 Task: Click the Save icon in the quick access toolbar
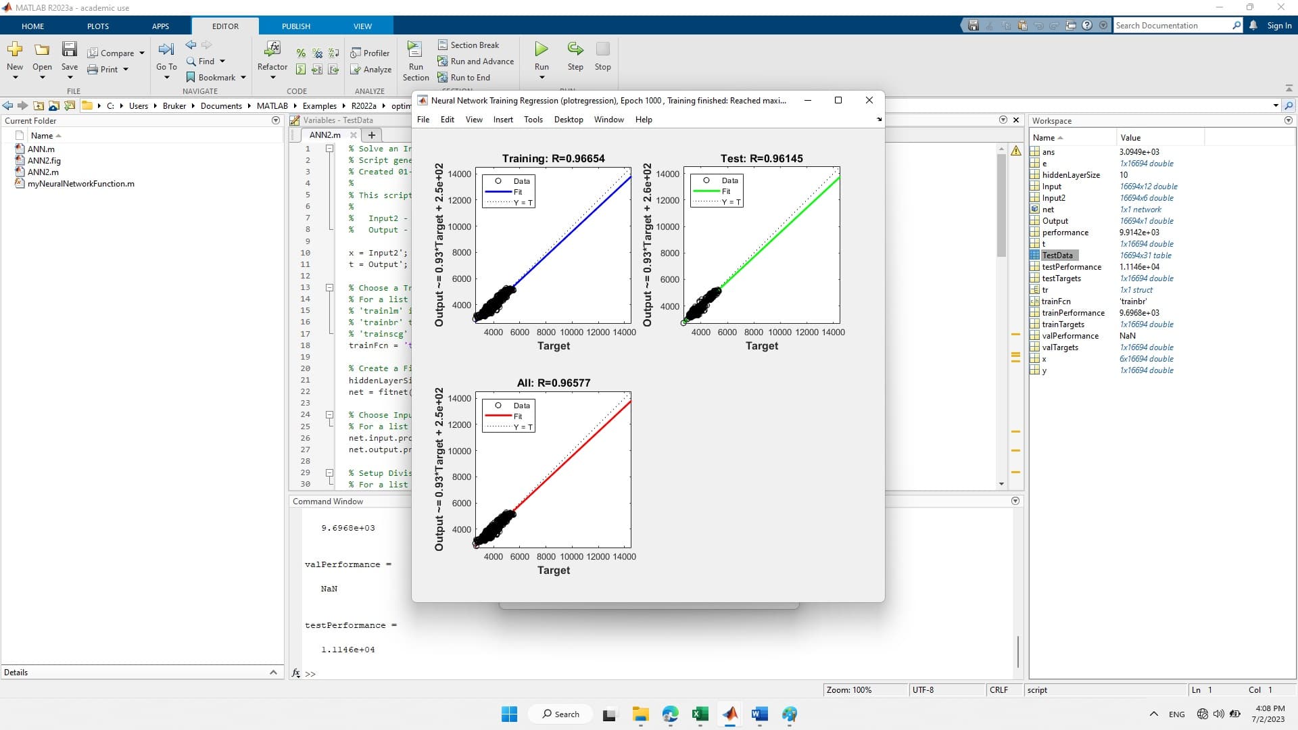[x=973, y=25]
